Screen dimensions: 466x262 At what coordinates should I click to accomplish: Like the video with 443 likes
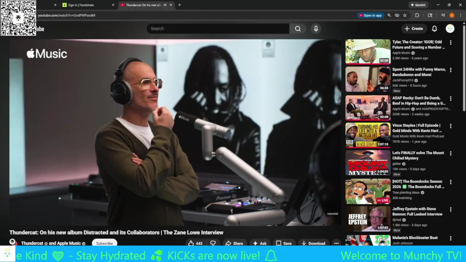point(195,243)
